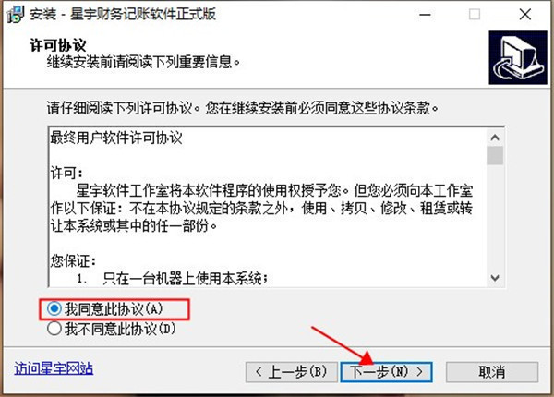Click the disabled maximize window button
The height and width of the screenshot is (397, 554).
coord(475,15)
